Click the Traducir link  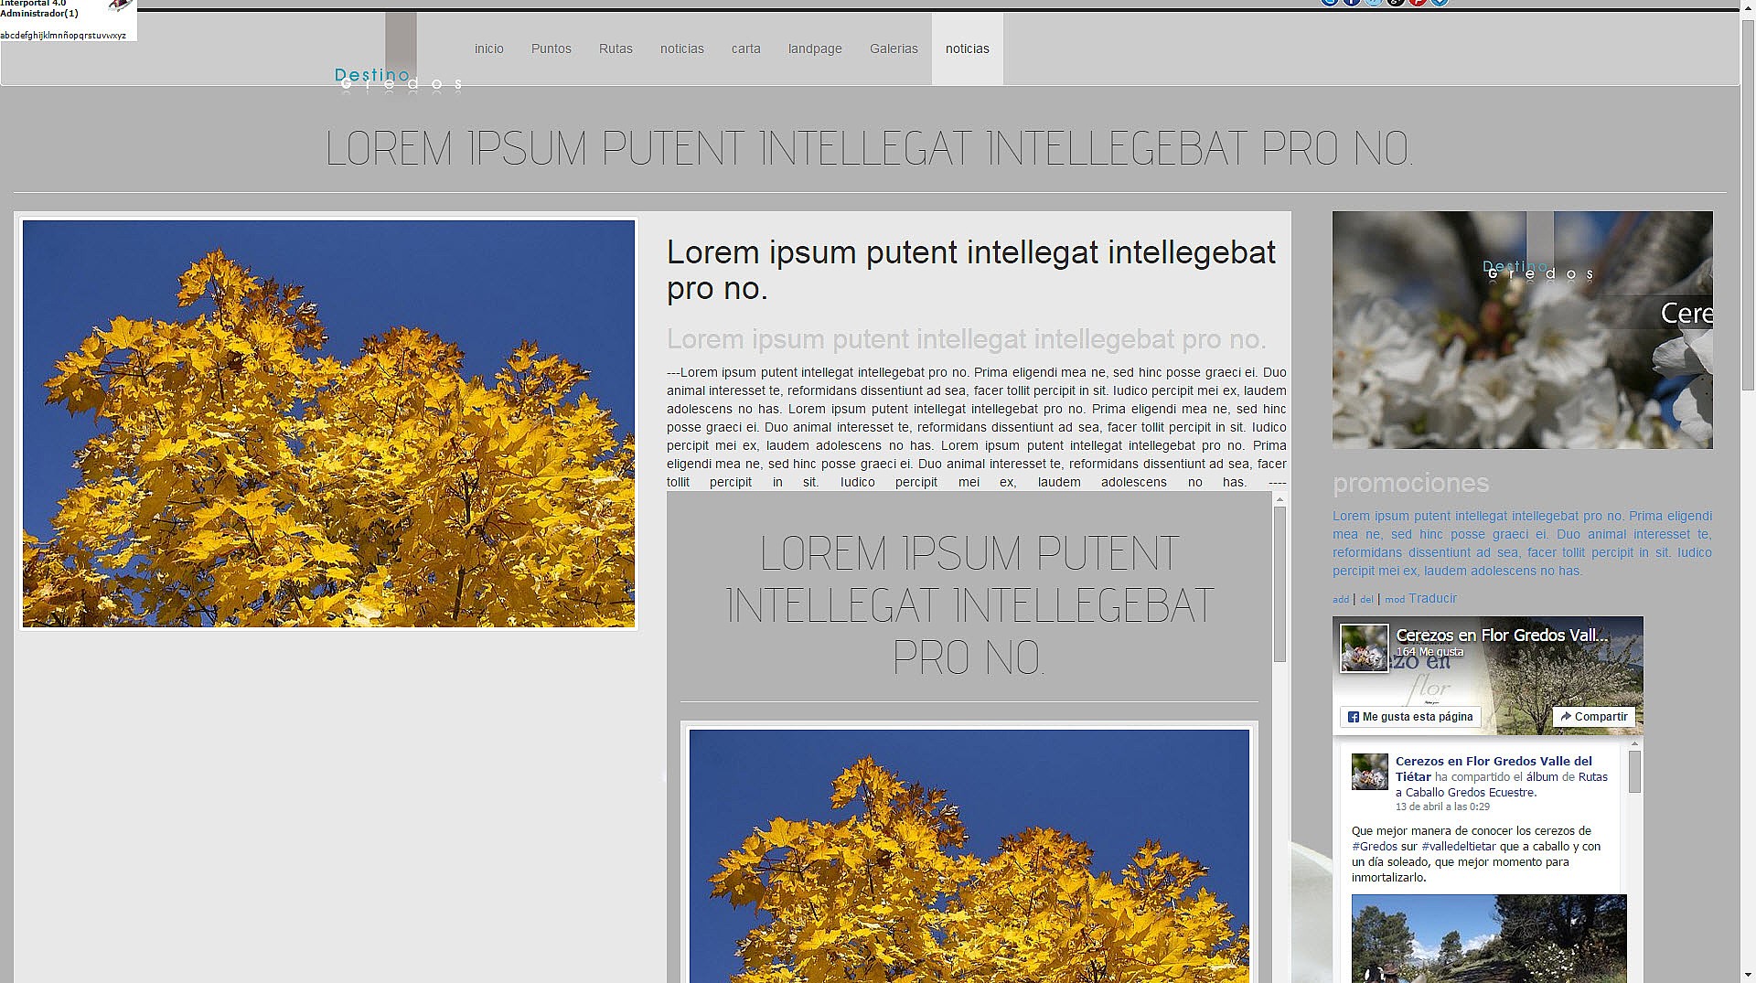tap(1432, 599)
